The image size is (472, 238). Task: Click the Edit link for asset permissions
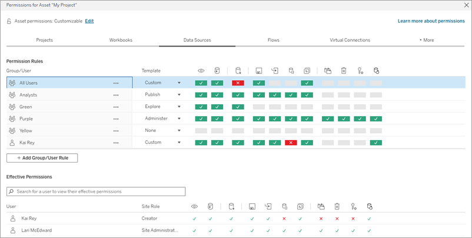89,21
